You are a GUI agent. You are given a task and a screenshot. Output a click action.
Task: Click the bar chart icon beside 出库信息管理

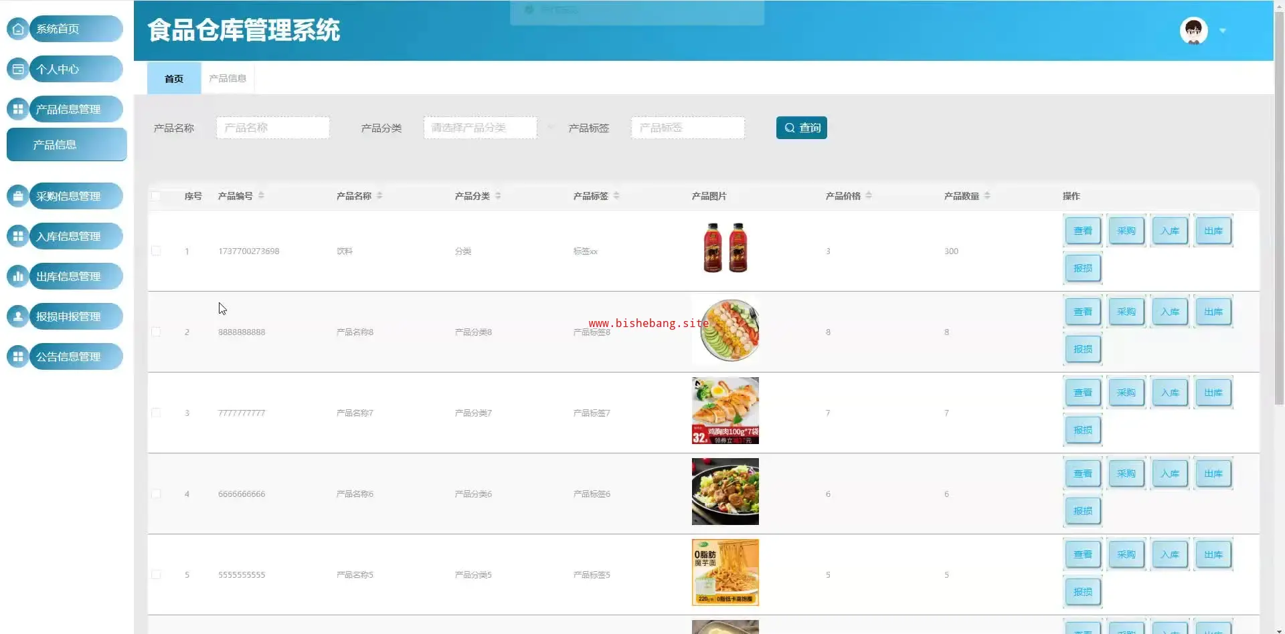point(18,276)
